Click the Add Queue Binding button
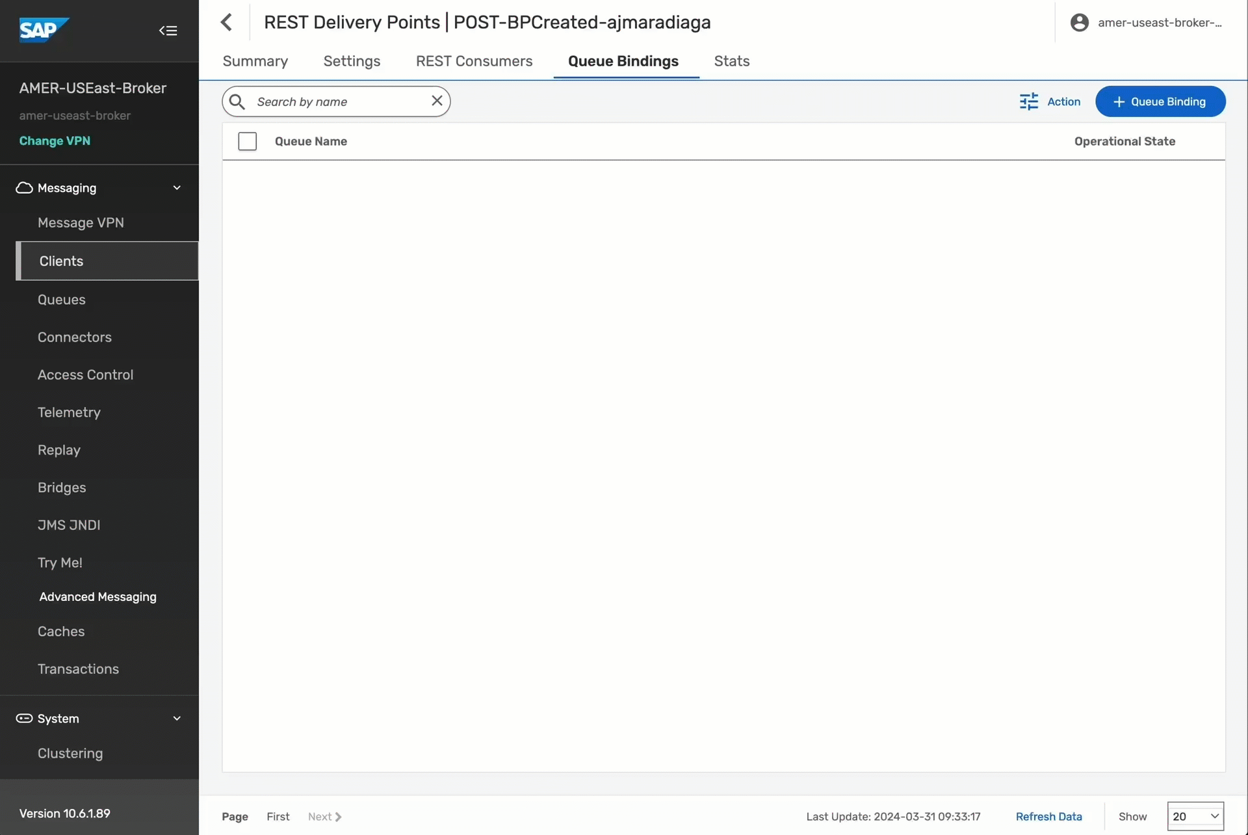The height and width of the screenshot is (835, 1248). [1162, 101]
